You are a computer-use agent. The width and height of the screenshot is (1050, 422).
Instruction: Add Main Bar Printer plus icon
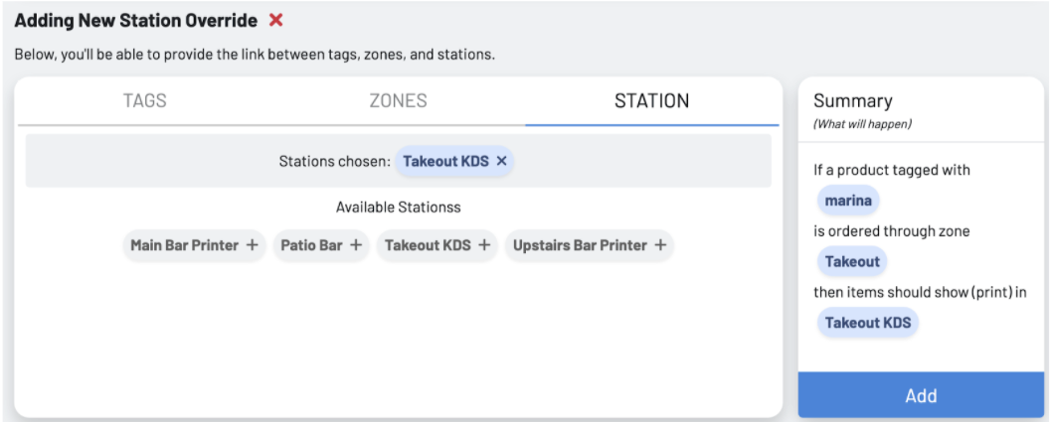coord(252,245)
